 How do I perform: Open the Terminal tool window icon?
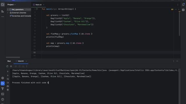point(3,94)
